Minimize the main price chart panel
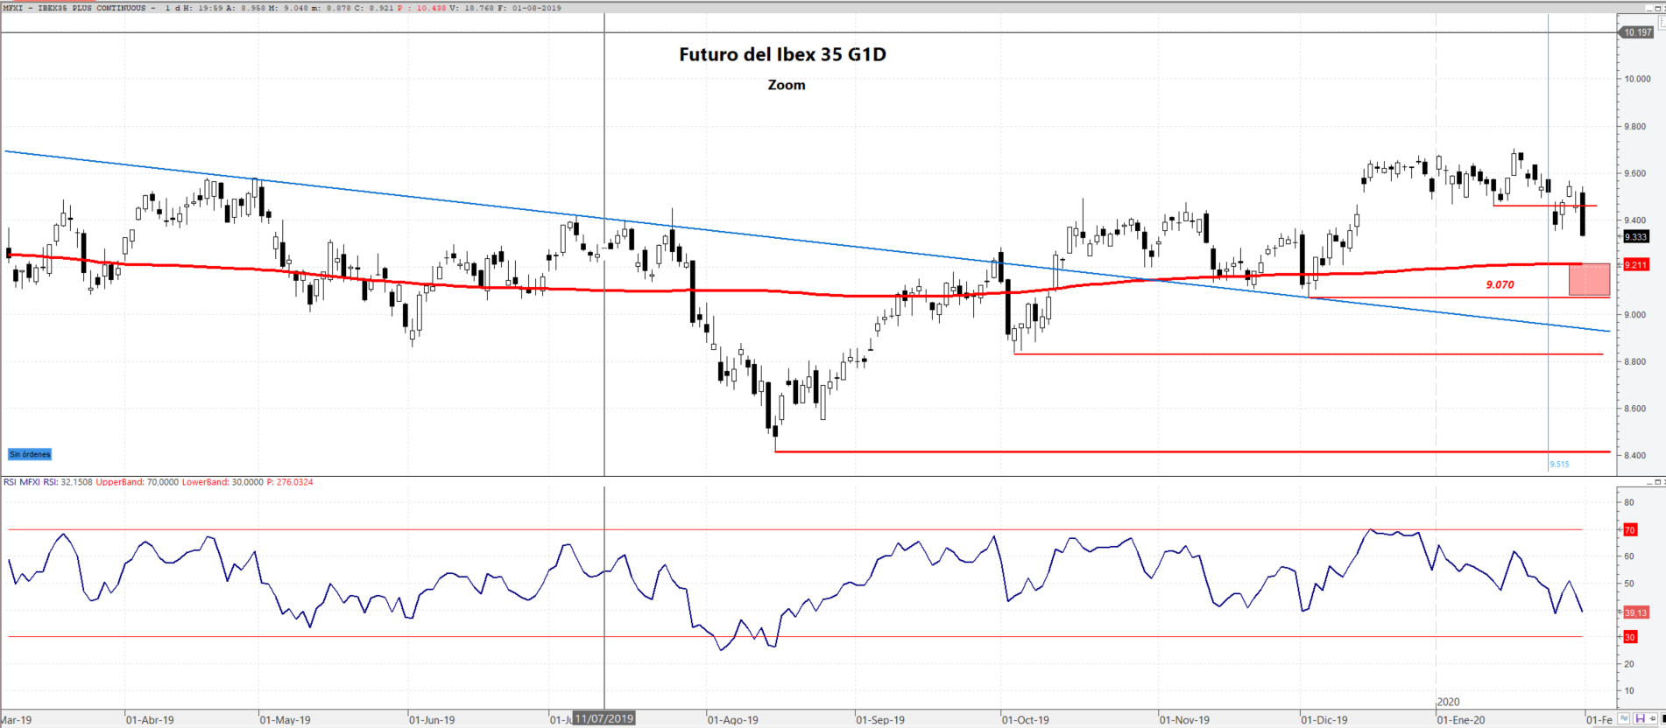1666x728 pixels. pos(1649,8)
